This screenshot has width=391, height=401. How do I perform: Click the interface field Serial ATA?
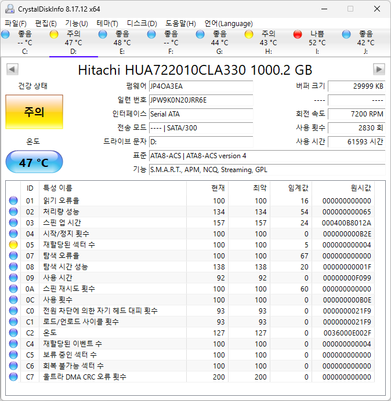201,114
